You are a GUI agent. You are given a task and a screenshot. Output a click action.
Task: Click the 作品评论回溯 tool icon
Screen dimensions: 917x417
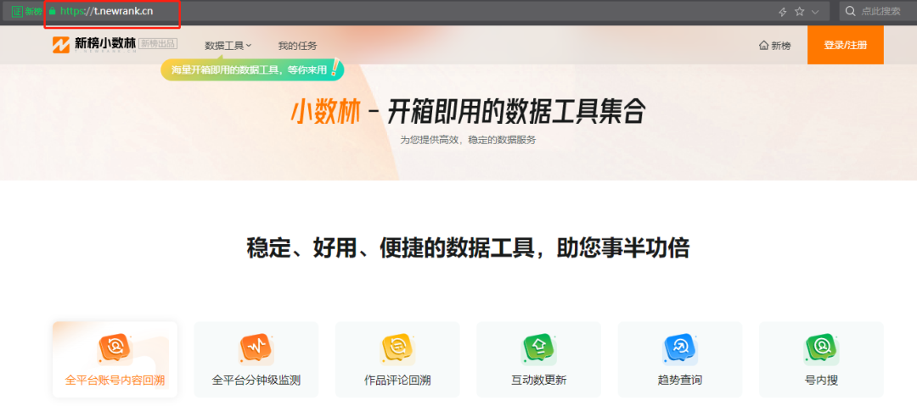[397, 349]
